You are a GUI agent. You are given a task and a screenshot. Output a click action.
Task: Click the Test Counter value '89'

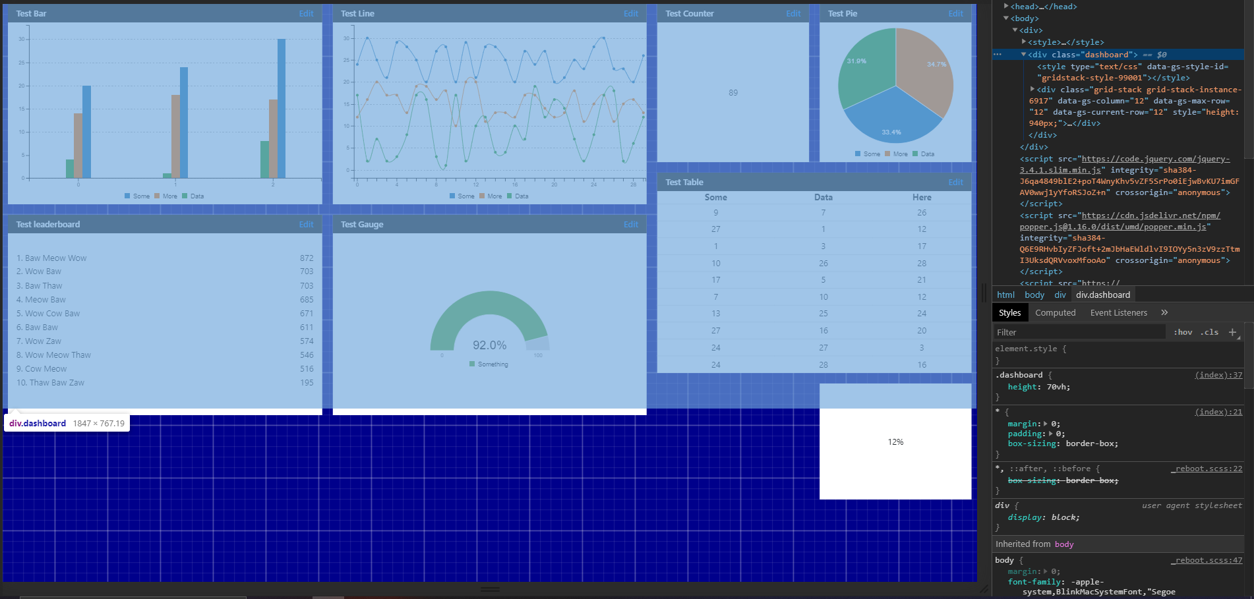(x=733, y=92)
